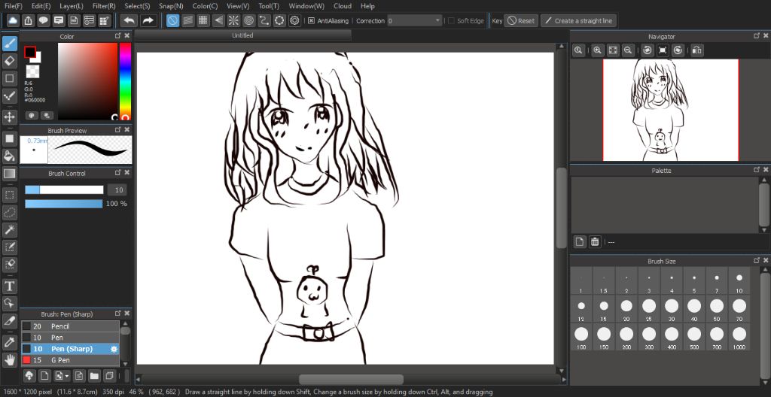Undock the Navigator panel
The image size is (771, 397).
pyautogui.click(x=756, y=36)
